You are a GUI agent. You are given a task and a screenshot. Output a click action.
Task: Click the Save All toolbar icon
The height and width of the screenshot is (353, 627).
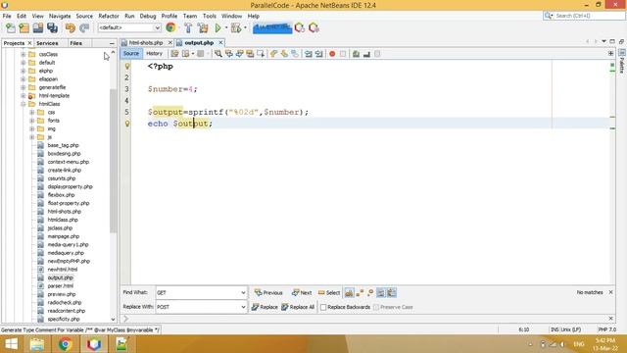point(52,28)
